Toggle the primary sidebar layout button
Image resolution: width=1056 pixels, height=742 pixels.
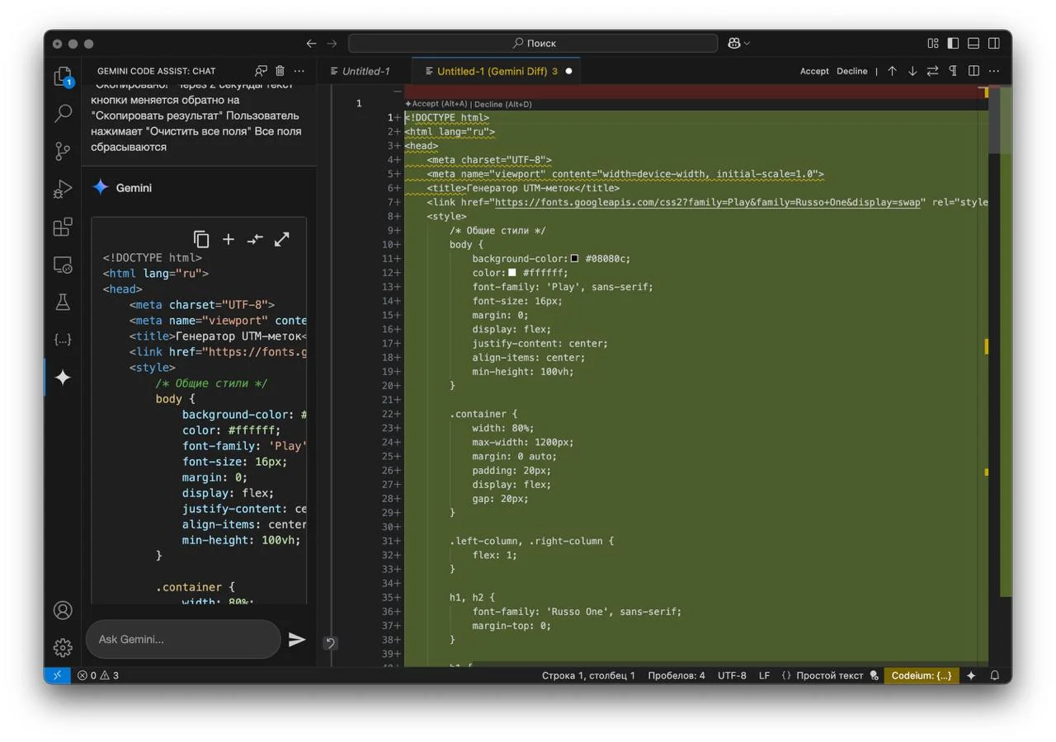(953, 43)
